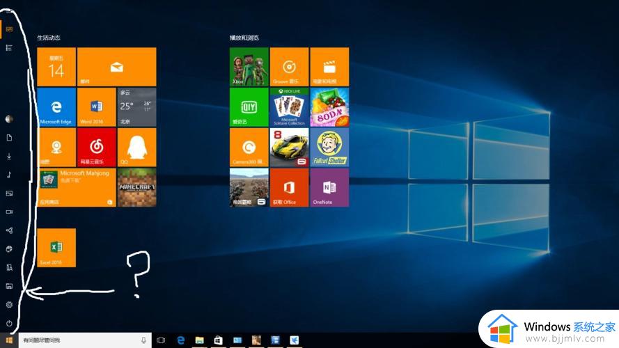The height and width of the screenshot is (348, 619).
Task: Select the 生活动态 group heading
Action: coord(49,38)
